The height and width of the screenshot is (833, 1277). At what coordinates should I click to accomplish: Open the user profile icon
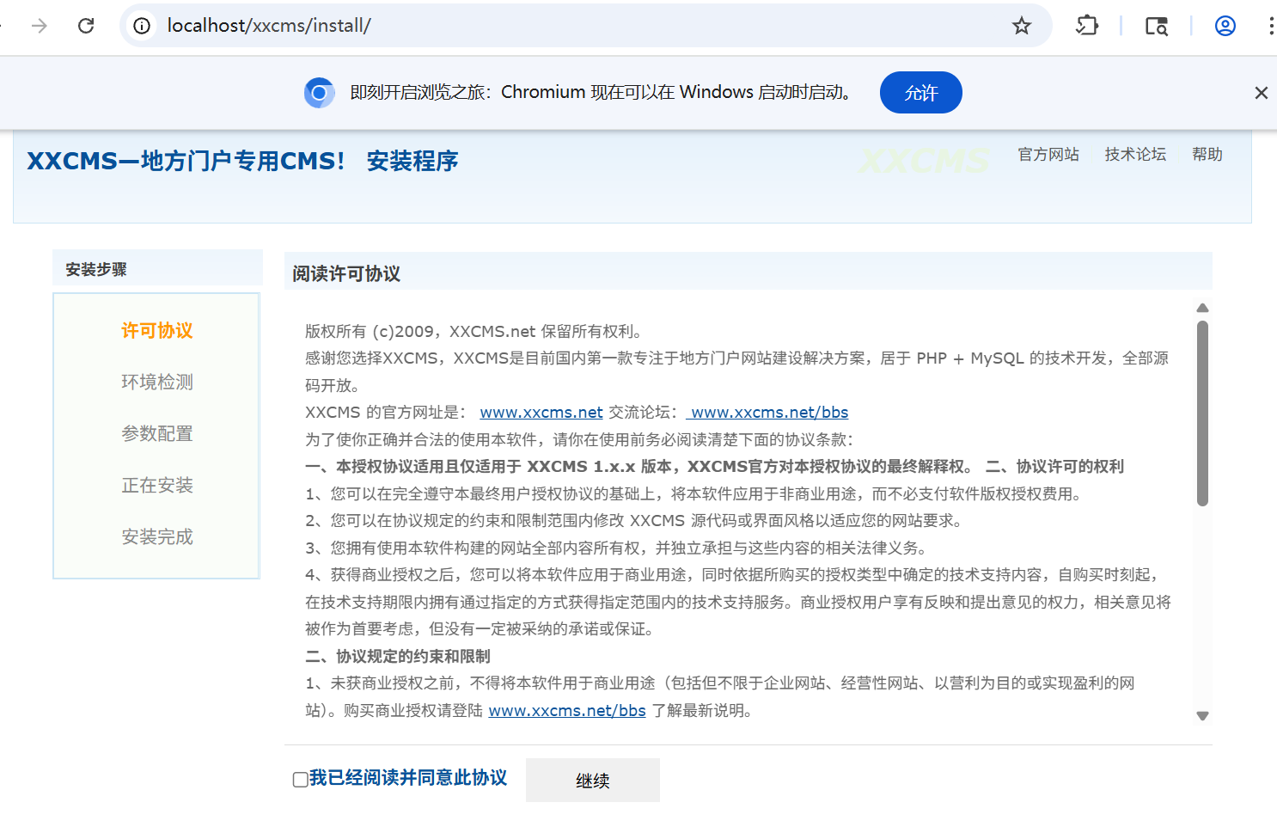pos(1225,26)
